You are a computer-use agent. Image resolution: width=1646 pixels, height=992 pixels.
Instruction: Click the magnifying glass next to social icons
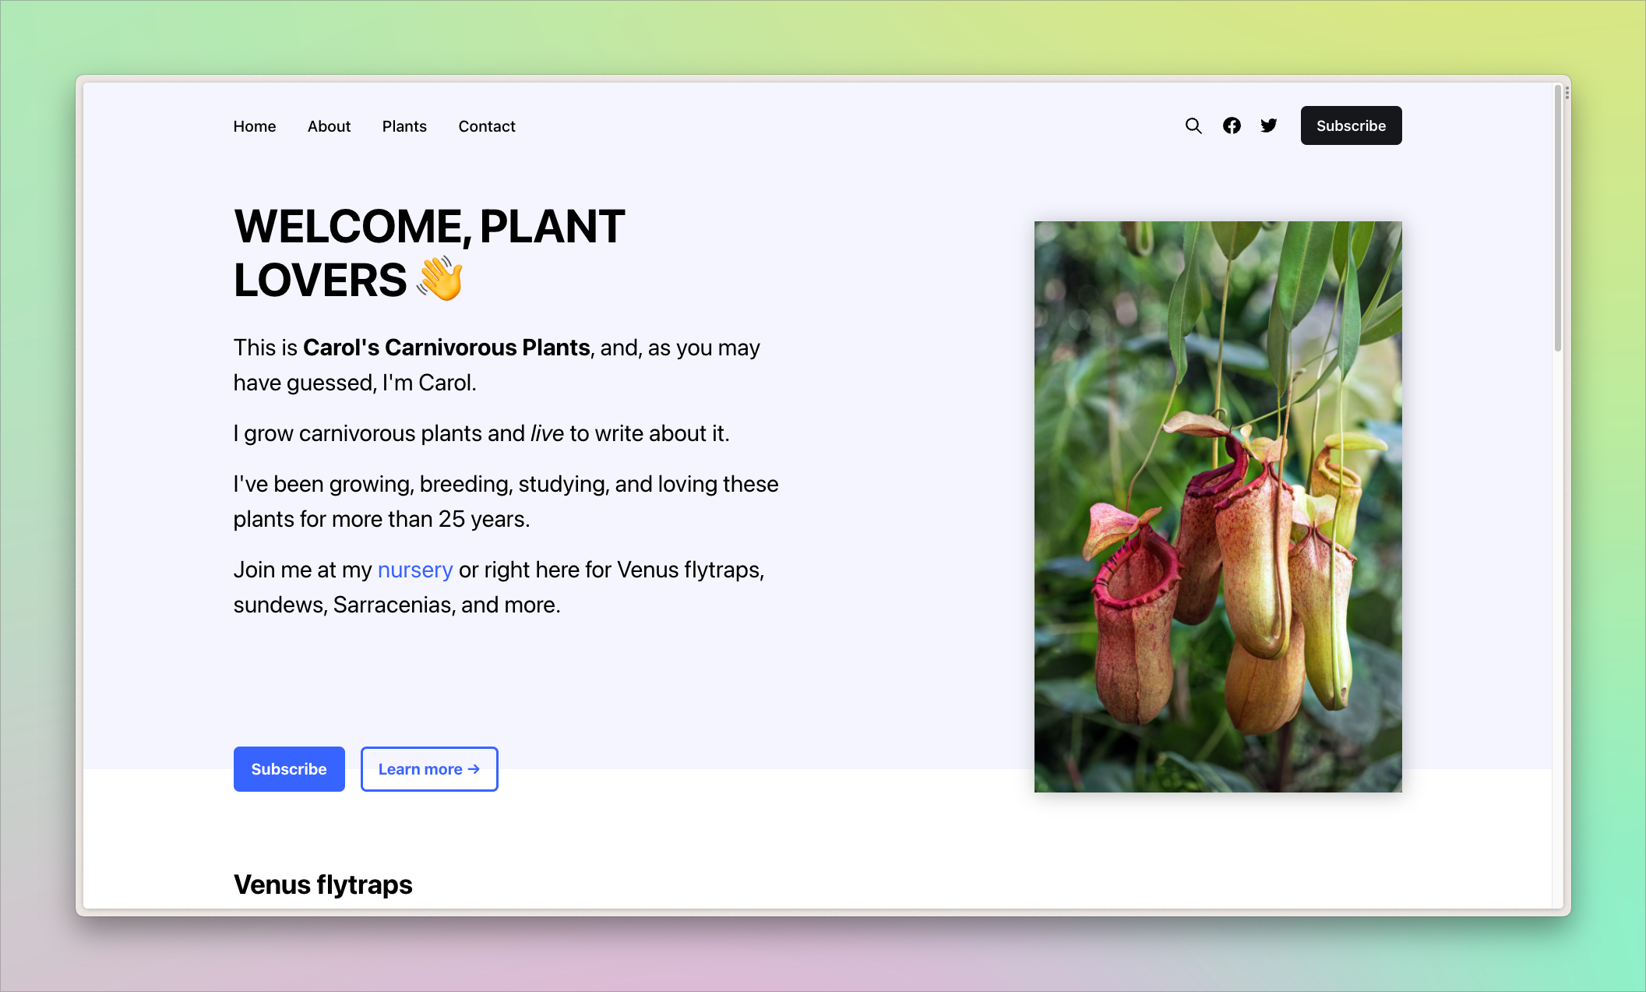[x=1193, y=125]
